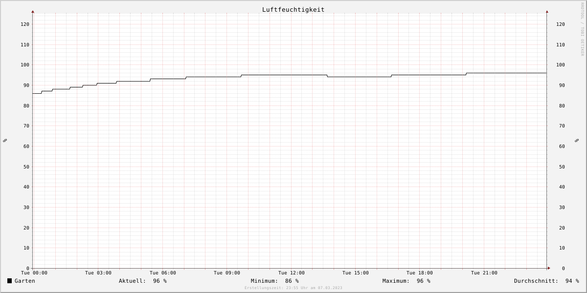The height and width of the screenshot is (293, 587).
Task: Click the Luftfeuchtigkeit chart title
Action: click(293, 10)
